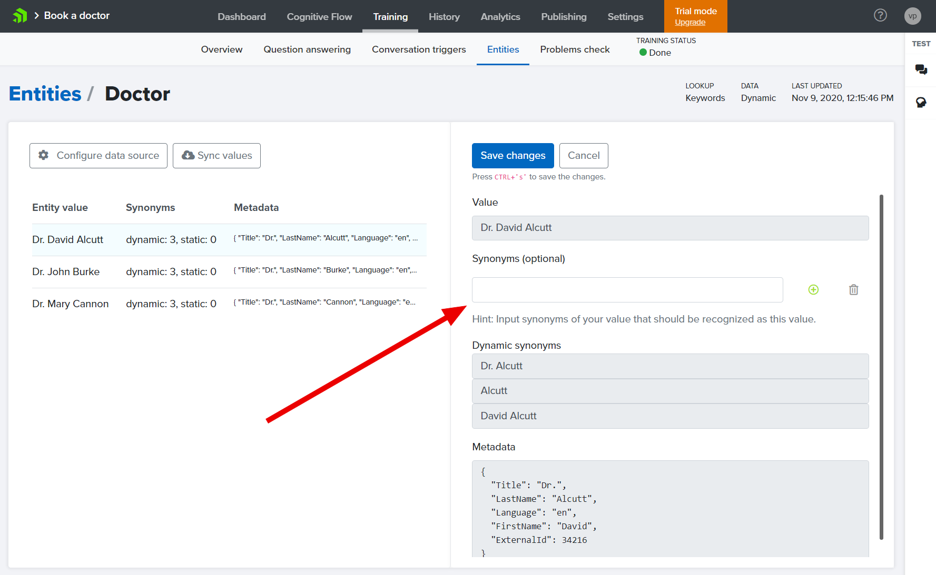Go to the History tab

pos(444,17)
